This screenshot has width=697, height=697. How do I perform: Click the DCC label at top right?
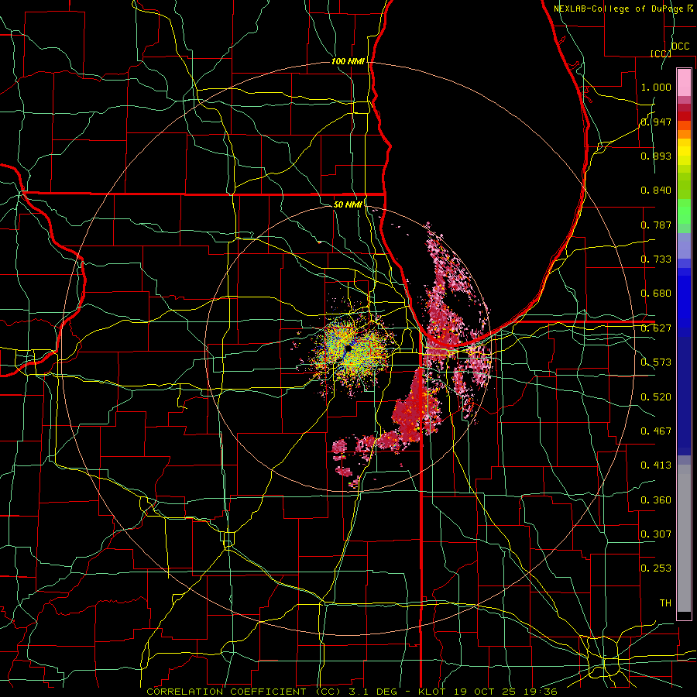click(x=681, y=46)
